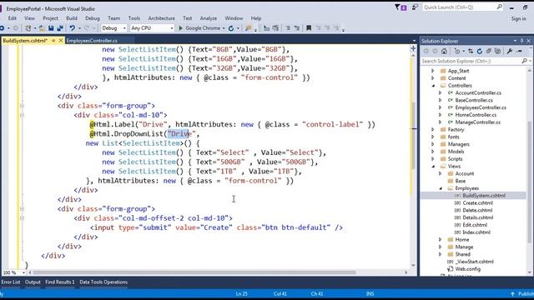Screen dimensions: 534x300
Task: Open the Build menu
Action: coord(72,18)
